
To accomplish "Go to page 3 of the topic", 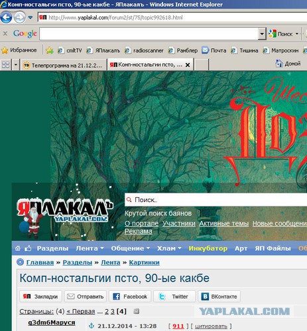I will [x=113, y=311].
